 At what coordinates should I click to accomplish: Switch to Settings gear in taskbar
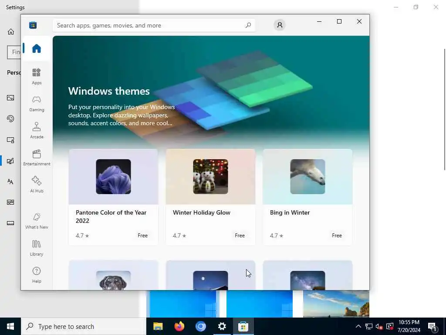pyautogui.click(x=222, y=326)
